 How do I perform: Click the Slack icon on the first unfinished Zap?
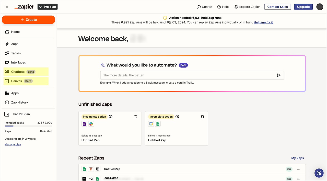pyautogui.click(x=91, y=124)
